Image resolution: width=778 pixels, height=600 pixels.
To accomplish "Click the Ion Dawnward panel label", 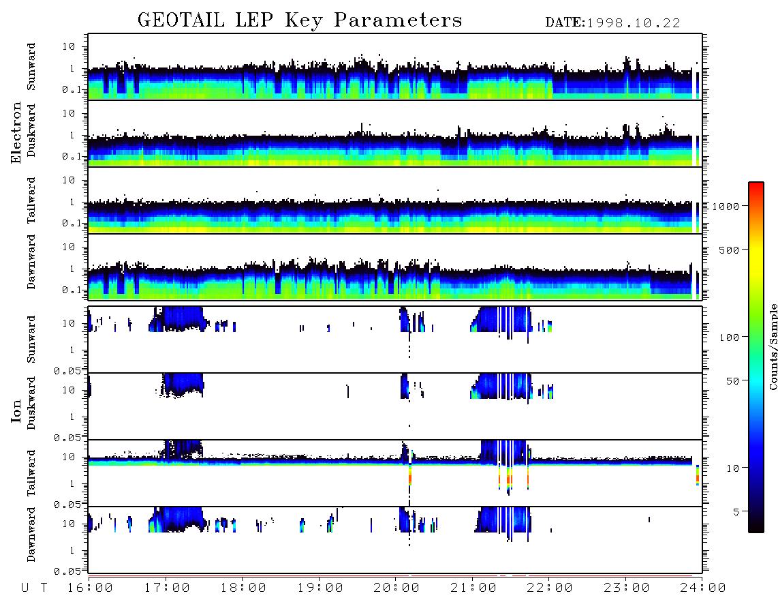I will click(x=31, y=535).
